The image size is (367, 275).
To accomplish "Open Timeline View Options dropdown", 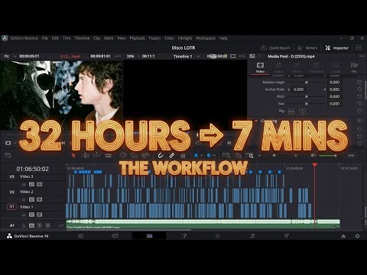I will pos(8,155).
